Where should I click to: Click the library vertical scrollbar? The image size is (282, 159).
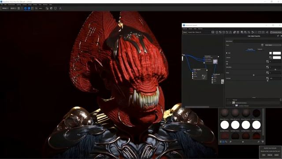pos(263,122)
